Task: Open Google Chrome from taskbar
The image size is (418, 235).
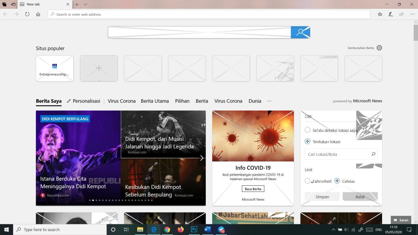Action: (167, 229)
